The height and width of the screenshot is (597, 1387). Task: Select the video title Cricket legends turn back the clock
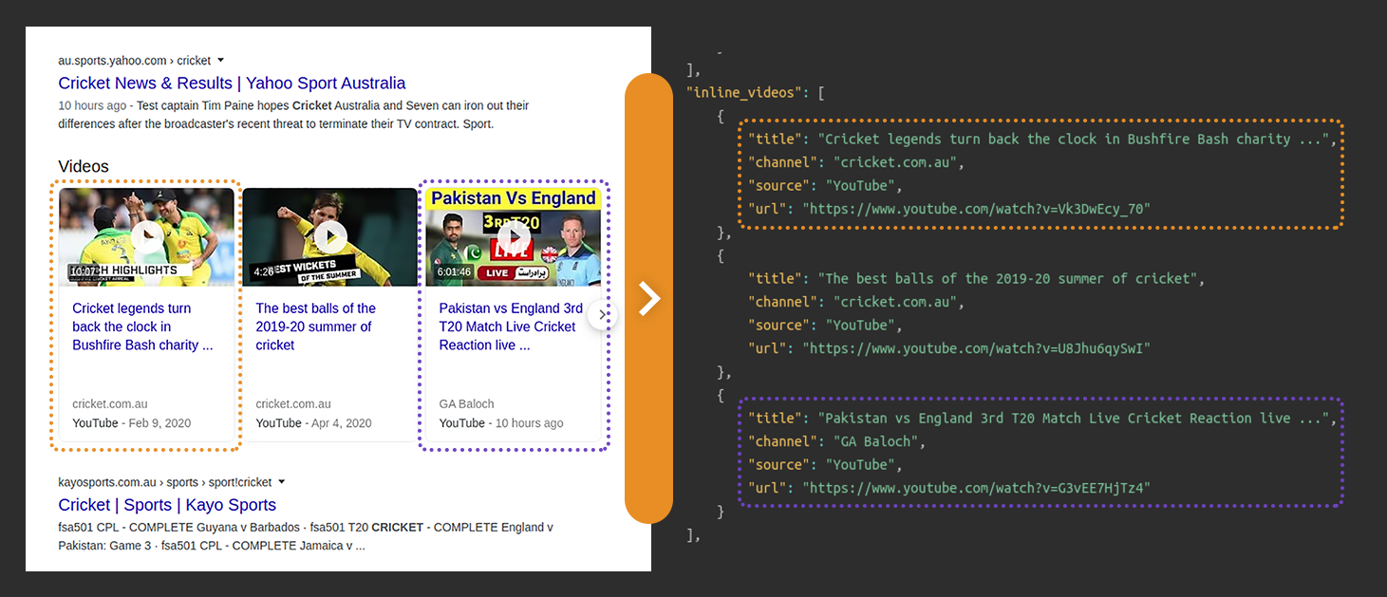142,326
